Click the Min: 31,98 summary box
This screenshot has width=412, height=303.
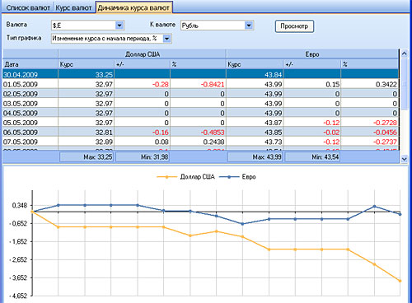tap(143, 157)
